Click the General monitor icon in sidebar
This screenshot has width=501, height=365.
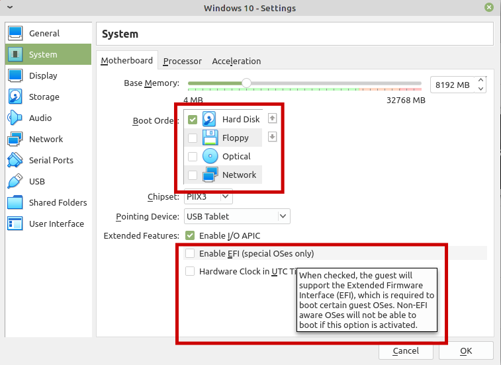(x=15, y=33)
